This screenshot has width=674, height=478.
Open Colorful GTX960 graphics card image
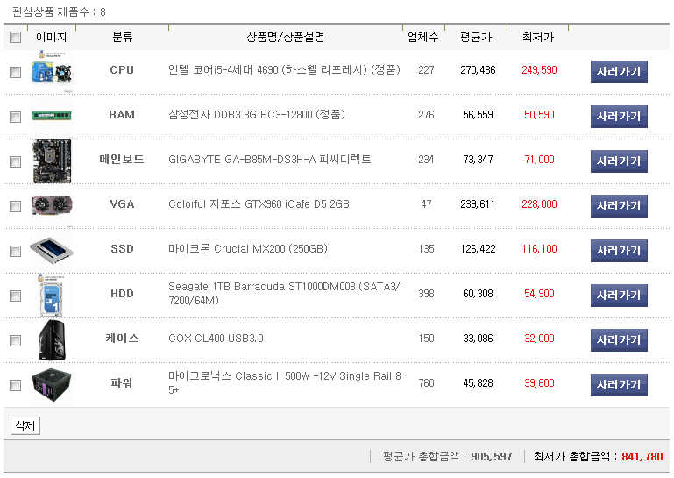52,205
